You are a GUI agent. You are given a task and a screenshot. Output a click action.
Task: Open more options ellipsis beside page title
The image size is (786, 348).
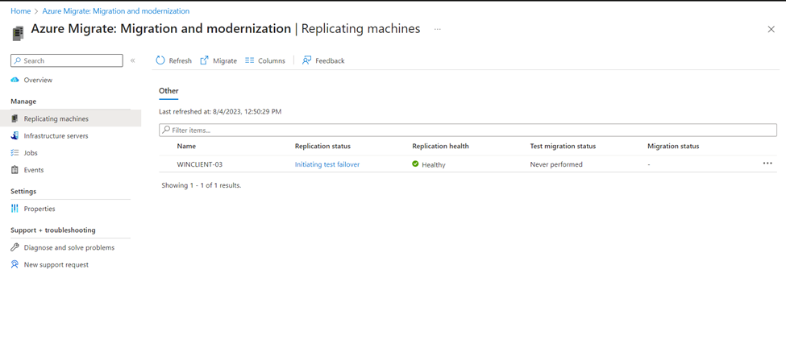pos(438,29)
